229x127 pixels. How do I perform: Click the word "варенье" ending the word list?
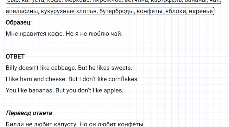[203, 12]
